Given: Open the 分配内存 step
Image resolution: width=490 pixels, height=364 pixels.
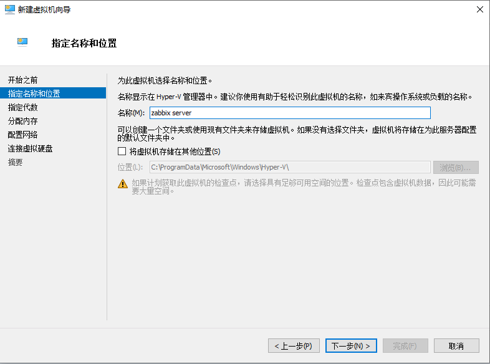Looking at the screenshot, I should coord(23,121).
